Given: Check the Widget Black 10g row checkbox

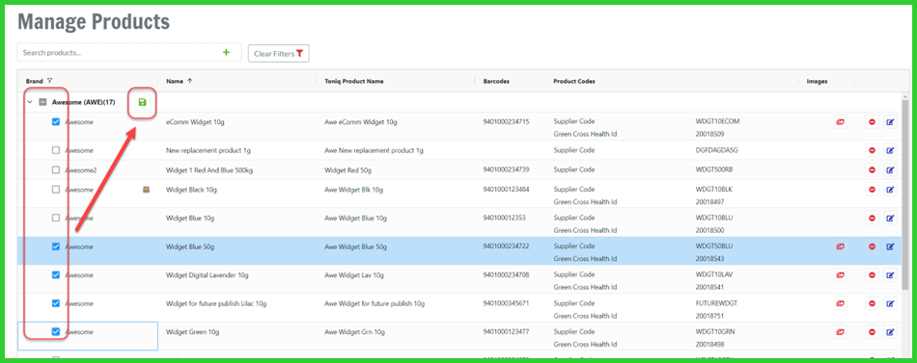Looking at the screenshot, I should click(x=56, y=190).
